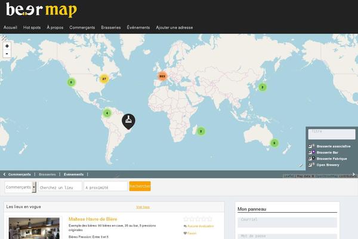Image resolution: width=358 pixels, height=239 pixels.
Task: Open the 27 cluster over eastern North America
Action: point(104,79)
